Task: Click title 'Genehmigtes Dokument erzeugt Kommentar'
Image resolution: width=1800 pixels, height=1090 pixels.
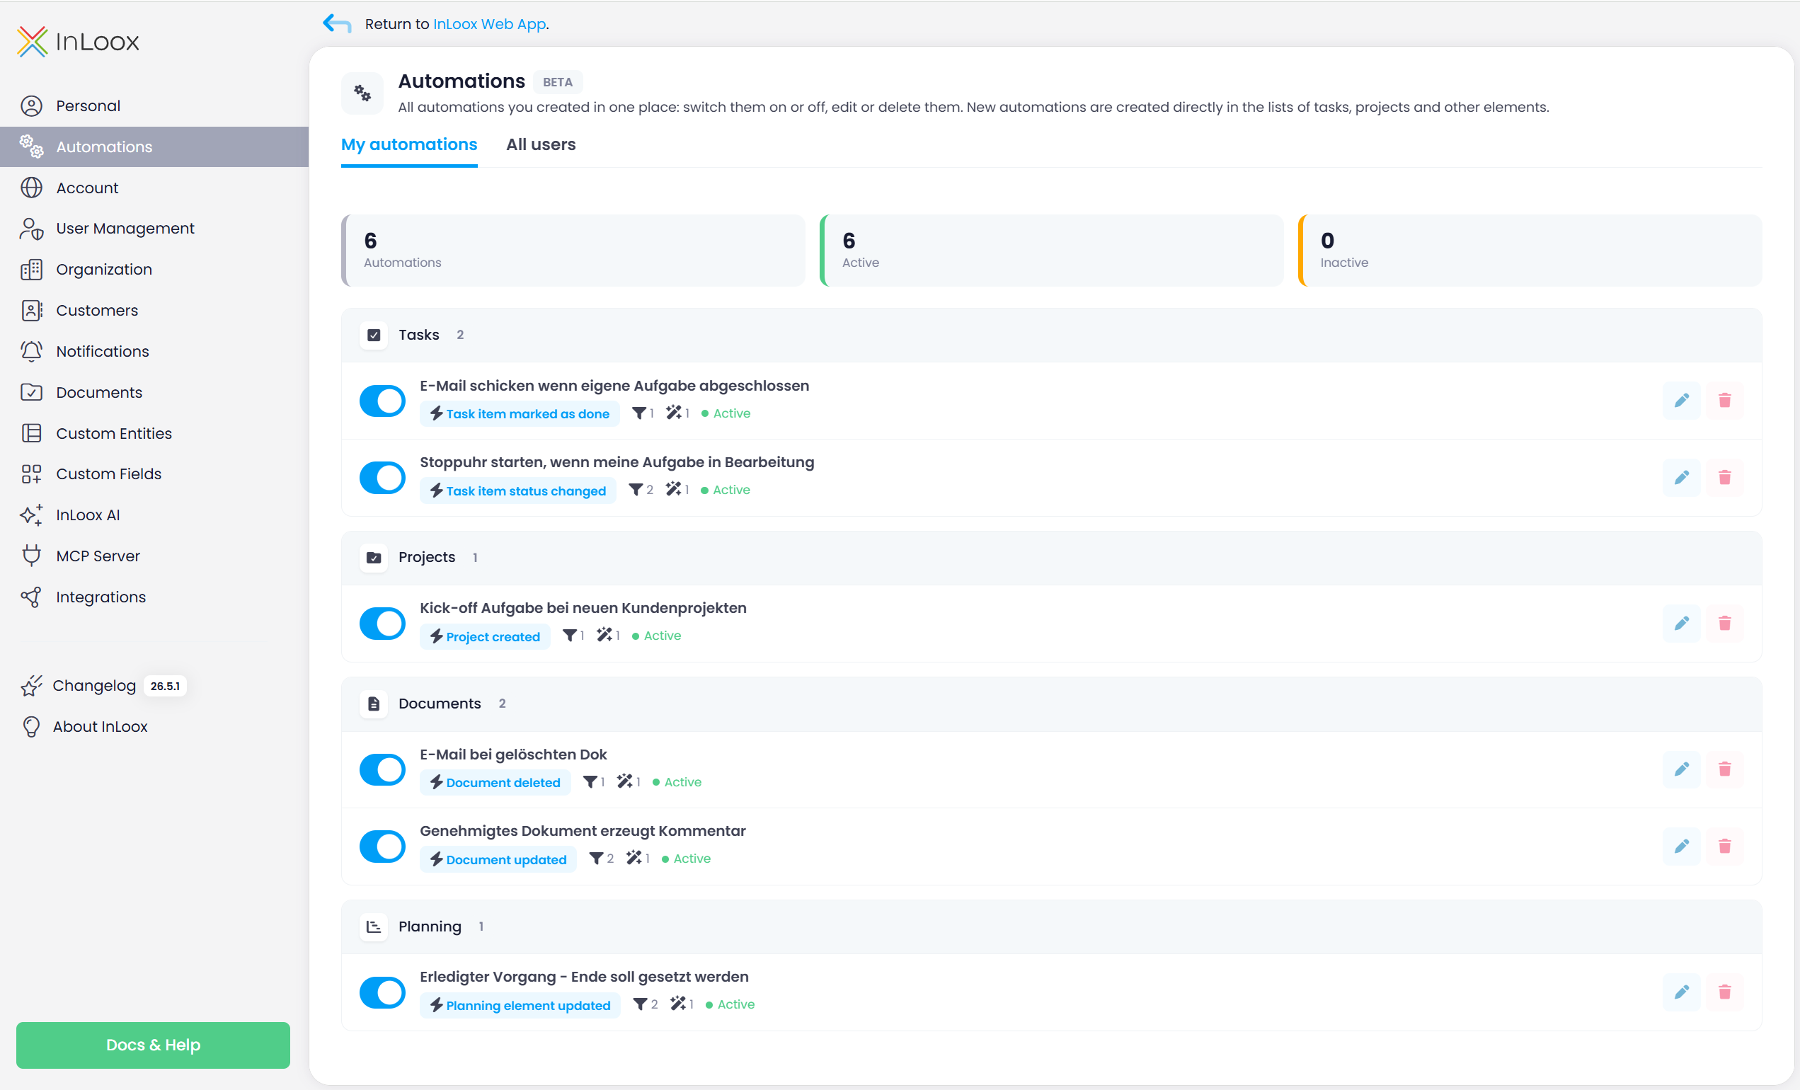Action: [x=583, y=831]
